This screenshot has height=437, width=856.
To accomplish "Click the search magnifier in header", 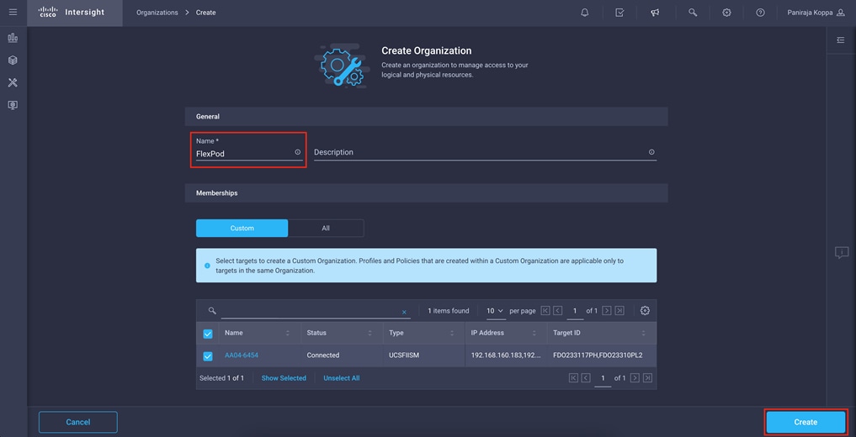I will coord(693,13).
